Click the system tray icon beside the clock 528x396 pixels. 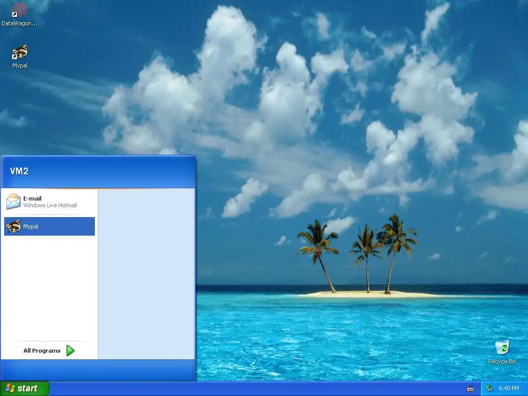coord(489,388)
